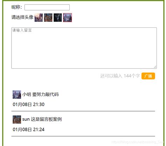This screenshot has height=146, width=166.
Task: Click the divider line below 小明's message
Action: coord(83,111)
